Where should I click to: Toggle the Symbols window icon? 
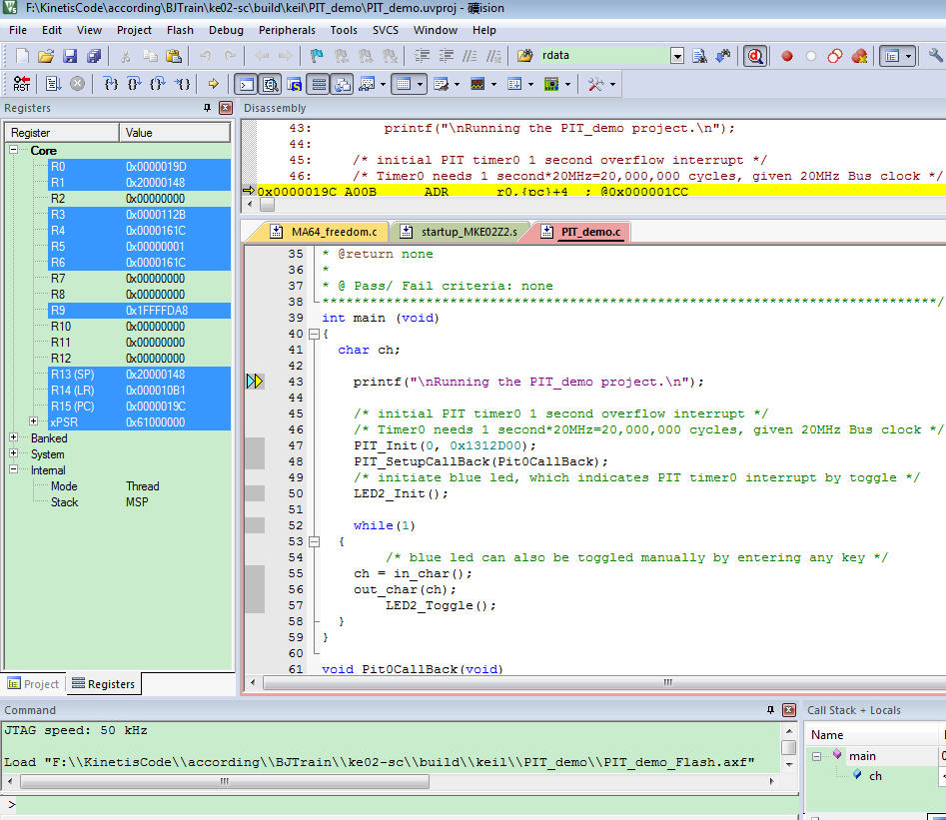pyautogui.click(x=294, y=84)
